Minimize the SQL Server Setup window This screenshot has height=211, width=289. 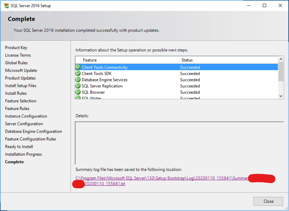[x=249, y=6]
